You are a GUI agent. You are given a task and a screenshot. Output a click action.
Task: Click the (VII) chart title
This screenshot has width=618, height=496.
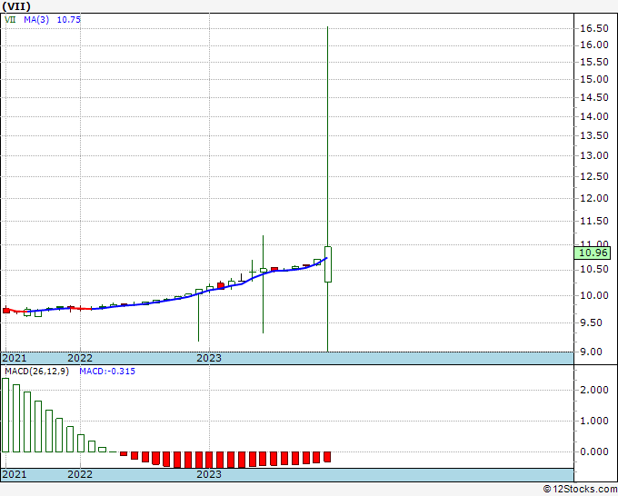click(16, 6)
